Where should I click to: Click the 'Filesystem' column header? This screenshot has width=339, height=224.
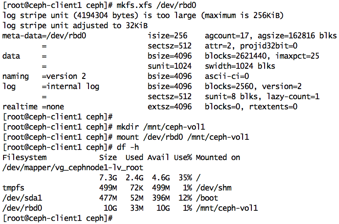tap(24, 157)
